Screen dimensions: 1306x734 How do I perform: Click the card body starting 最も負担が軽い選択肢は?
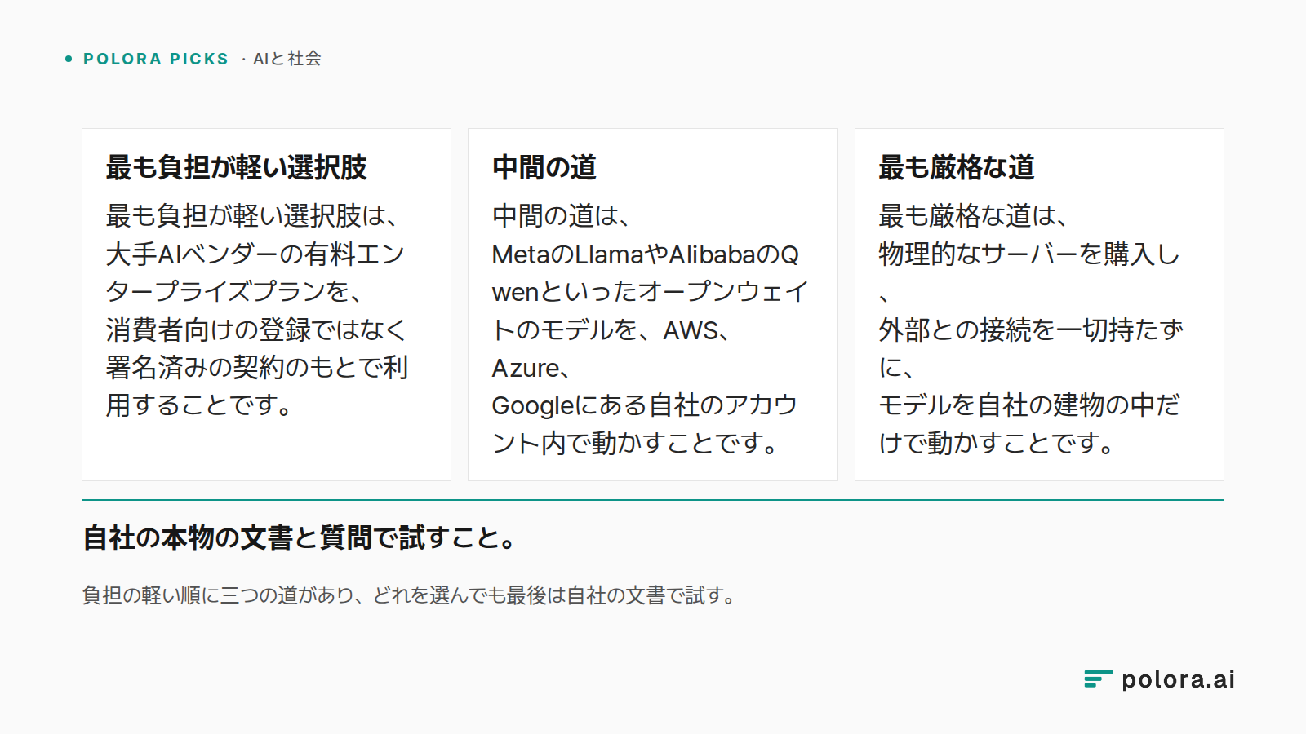click(x=257, y=311)
